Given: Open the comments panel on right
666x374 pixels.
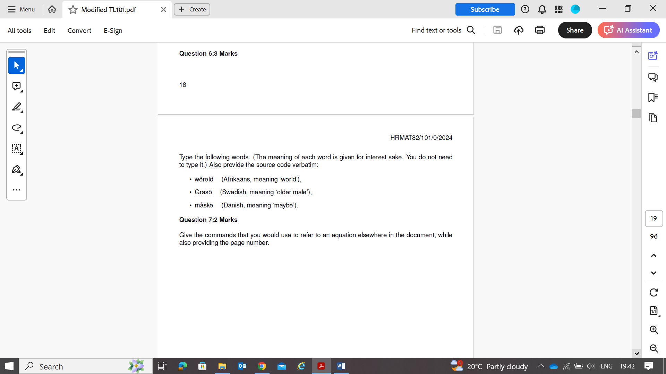Looking at the screenshot, I should click(653, 77).
